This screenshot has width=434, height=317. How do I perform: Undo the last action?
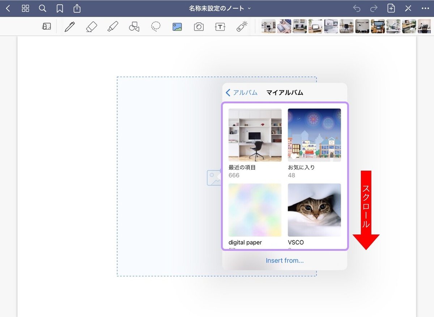[357, 8]
